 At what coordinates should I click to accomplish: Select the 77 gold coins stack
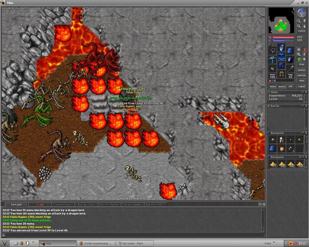pyautogui.click(x=272, y=164)
